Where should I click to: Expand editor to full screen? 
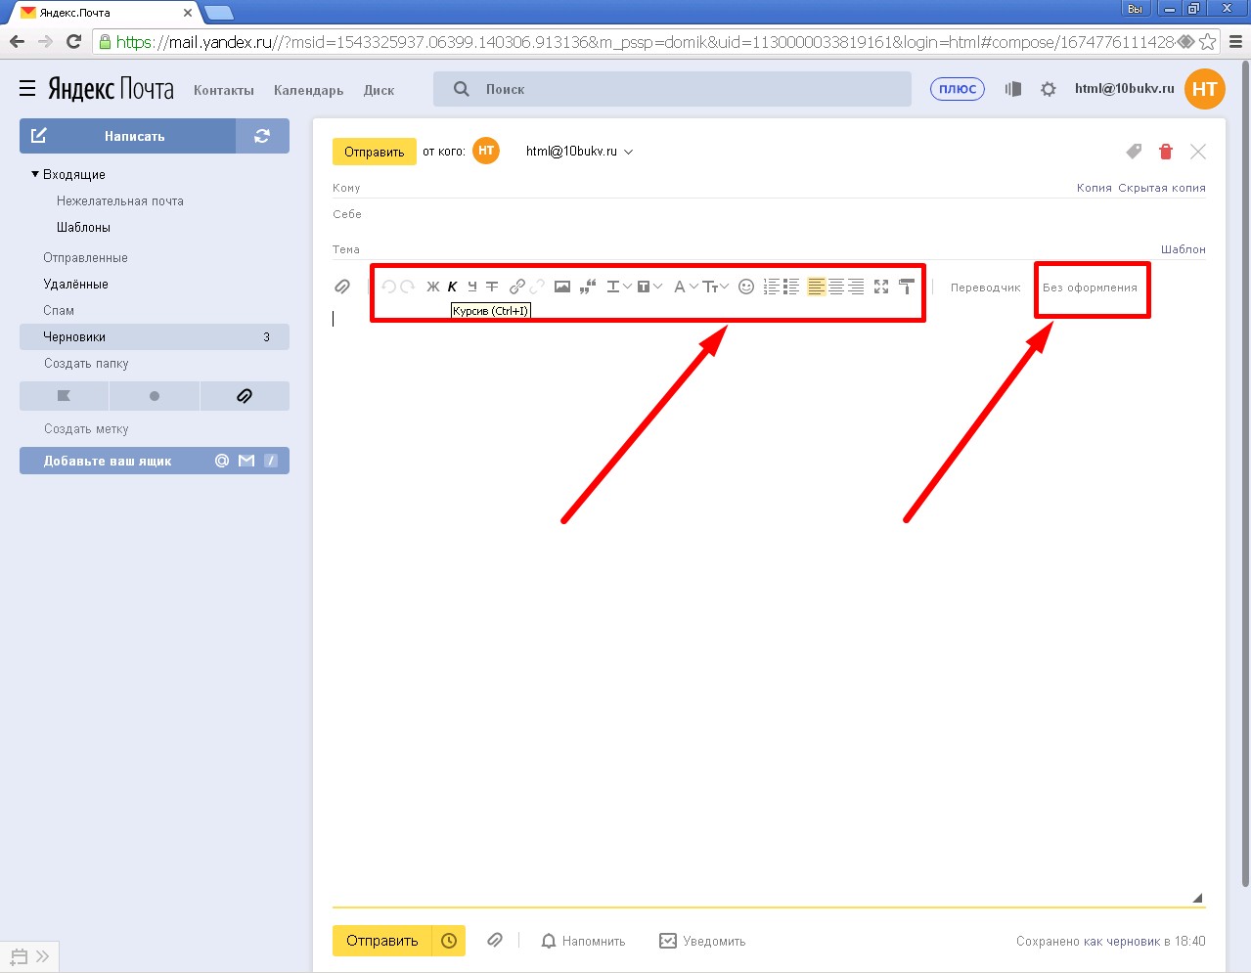click(881, 287)
